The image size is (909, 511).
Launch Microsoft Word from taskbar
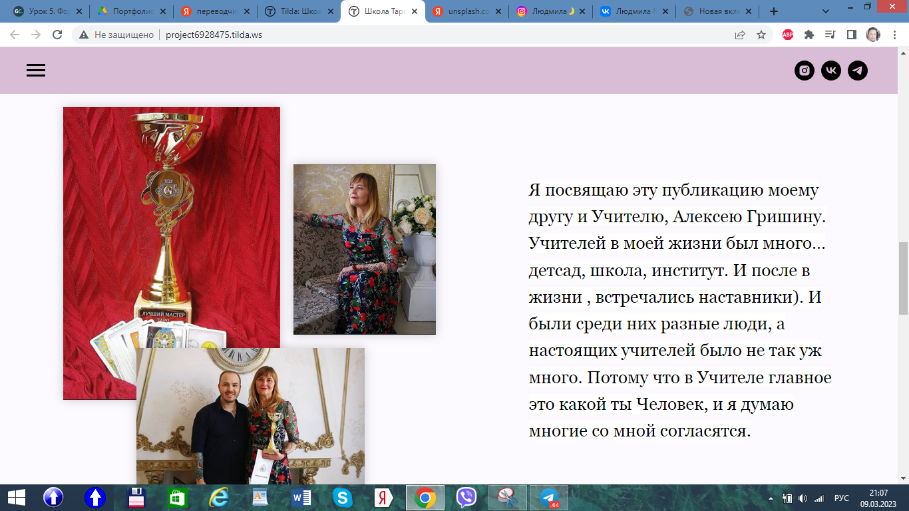tap(301, 498)
